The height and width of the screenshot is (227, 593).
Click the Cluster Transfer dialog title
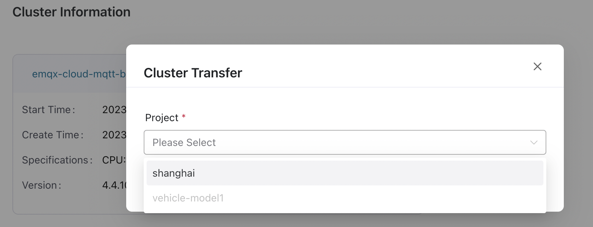(x=193, y=73)
